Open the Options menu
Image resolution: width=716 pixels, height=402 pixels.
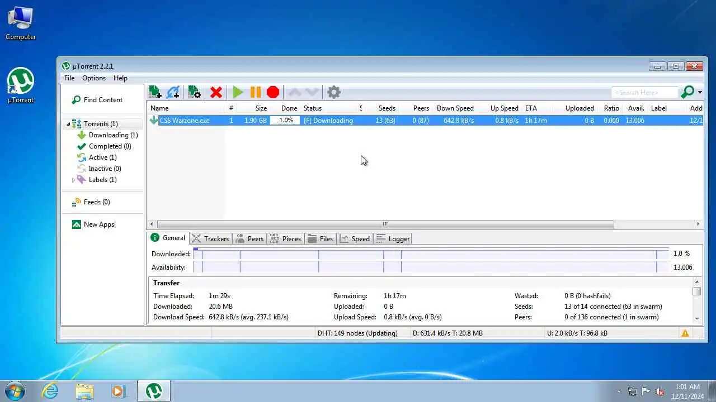(x=94, y=78)
